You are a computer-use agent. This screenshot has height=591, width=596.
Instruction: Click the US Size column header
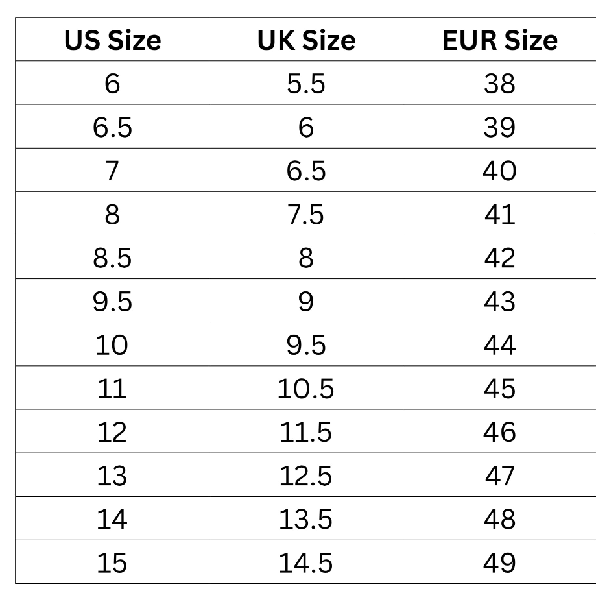coord(112,40)
